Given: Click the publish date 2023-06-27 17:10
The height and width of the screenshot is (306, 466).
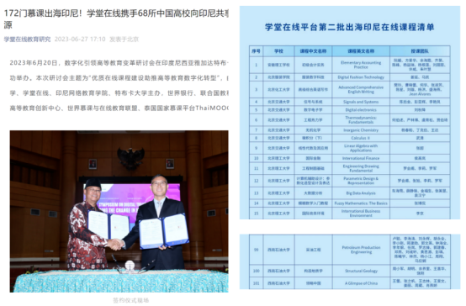Looking at the screenshot, I should point(80,40).
